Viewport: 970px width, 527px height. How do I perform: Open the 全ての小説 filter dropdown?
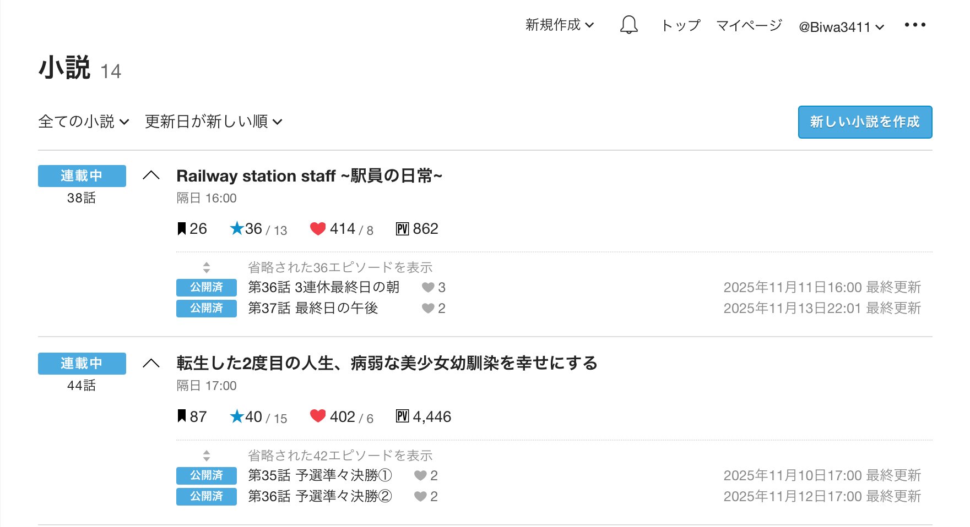[83, 122]
